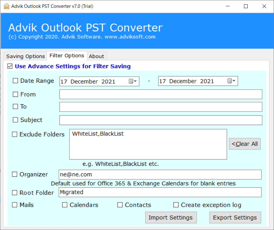The width and height of the screenshot is (274, 230).
Task: Uncheck Use Advance Settings for Filter Saving
Action: pos(10,66)
